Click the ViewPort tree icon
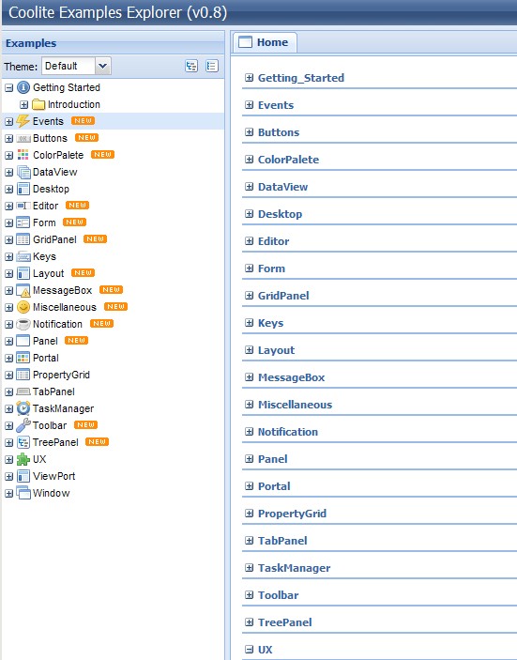The image size is (517, 660). click(x=23, y=476)
